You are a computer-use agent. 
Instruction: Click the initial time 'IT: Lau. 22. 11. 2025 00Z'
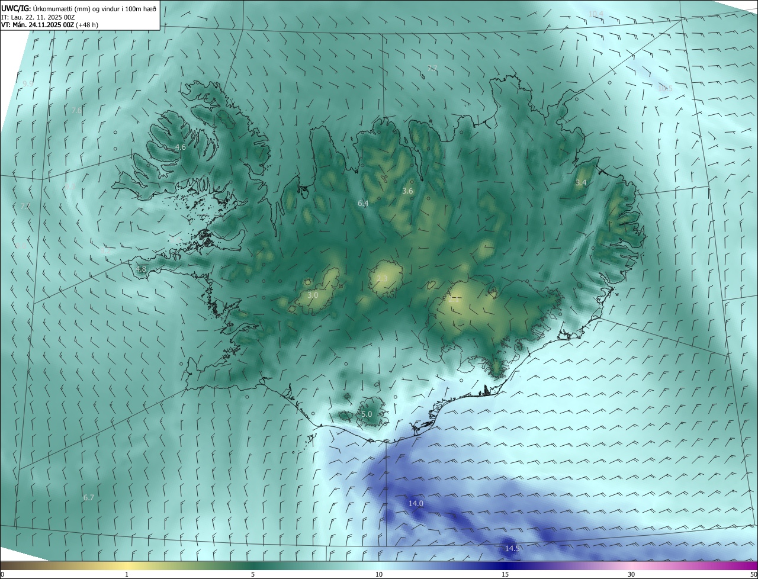pos(38,17)
